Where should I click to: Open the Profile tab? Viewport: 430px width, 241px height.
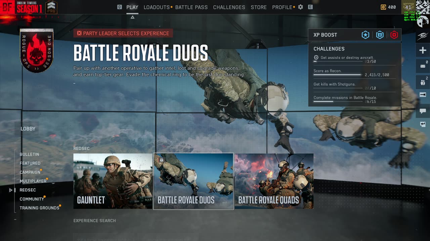(x=282, y=7)
